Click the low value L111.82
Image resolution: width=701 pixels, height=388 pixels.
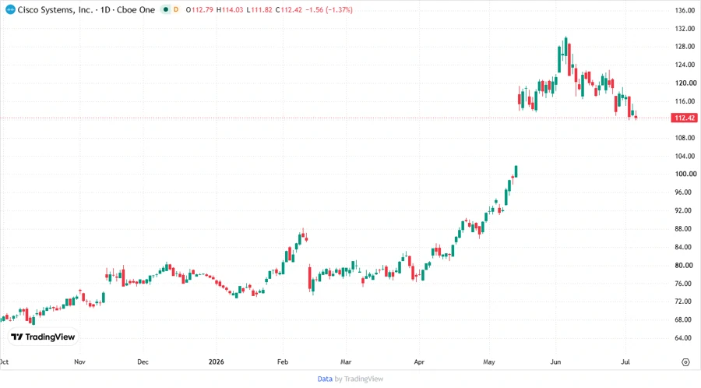click(x=259, y=9)
